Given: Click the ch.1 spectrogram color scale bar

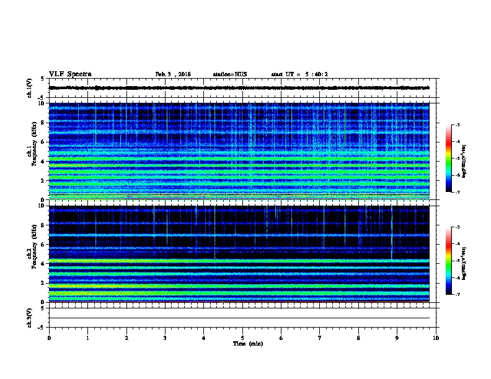Looking at the screenshot, I should pos(448,159).
